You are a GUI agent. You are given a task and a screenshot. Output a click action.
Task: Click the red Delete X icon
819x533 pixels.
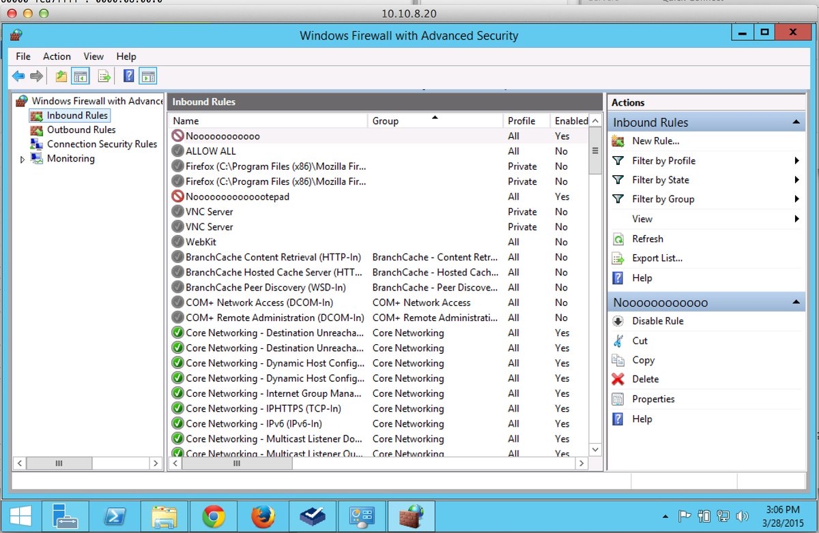pos(618,379)
